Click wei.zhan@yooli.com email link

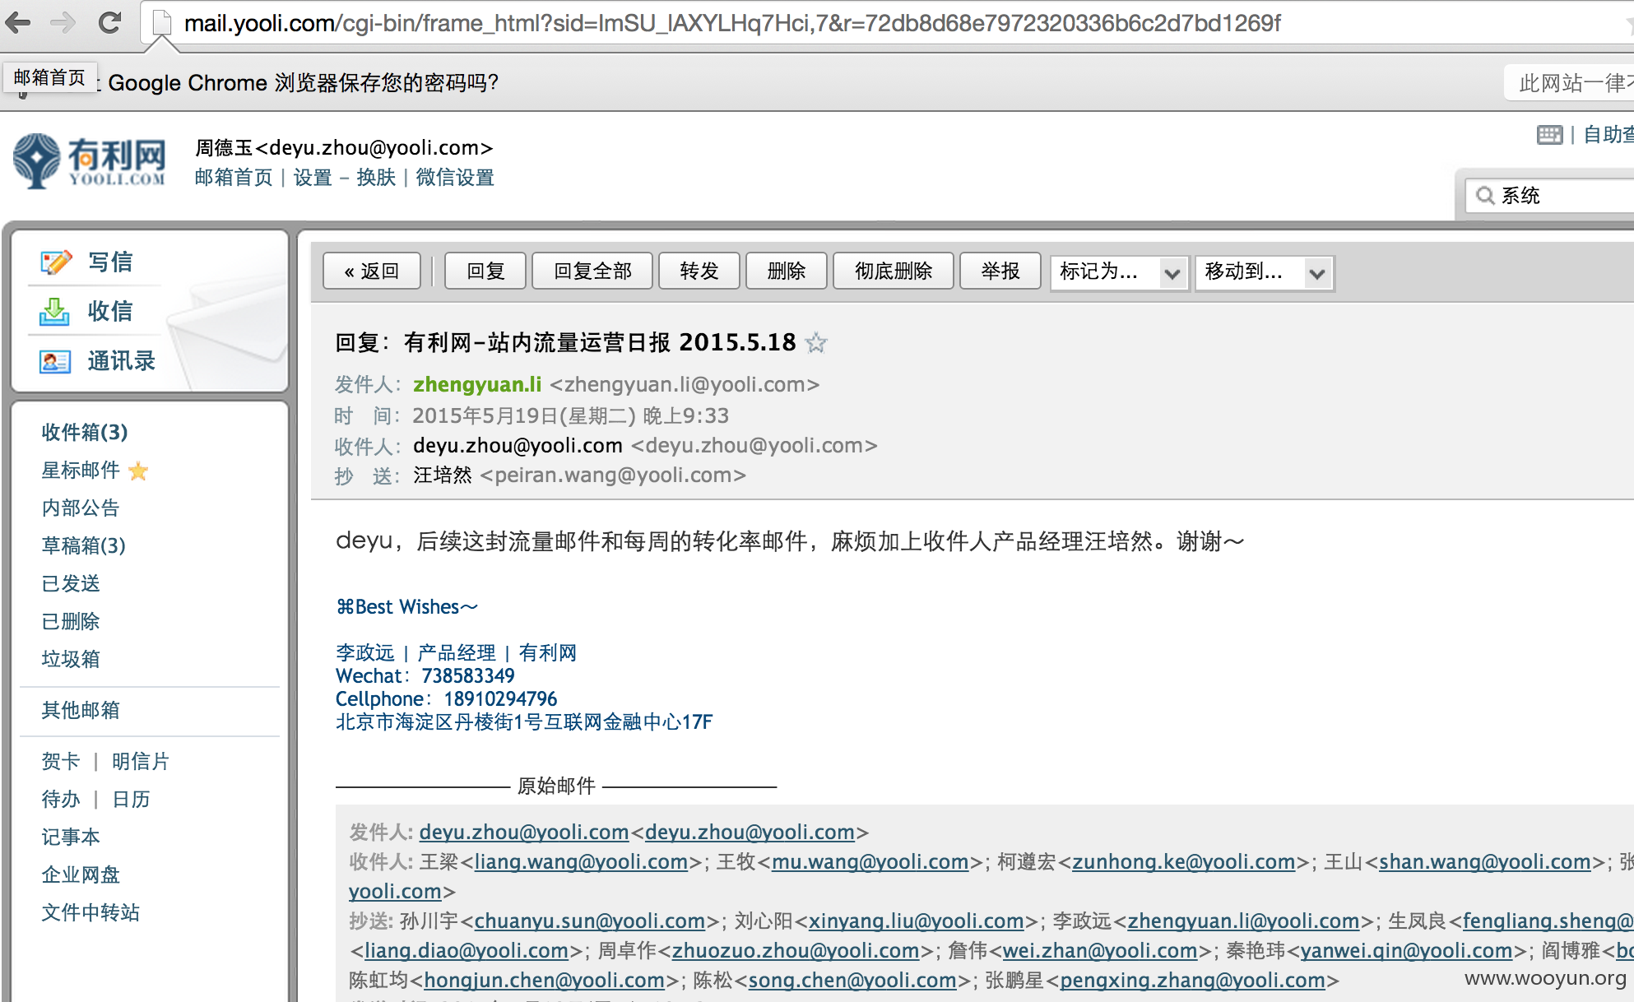tap(1099, 951)
